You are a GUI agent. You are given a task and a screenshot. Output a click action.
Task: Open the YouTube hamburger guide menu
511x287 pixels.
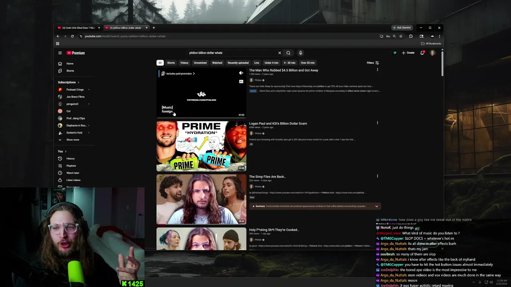coord(60,53)
